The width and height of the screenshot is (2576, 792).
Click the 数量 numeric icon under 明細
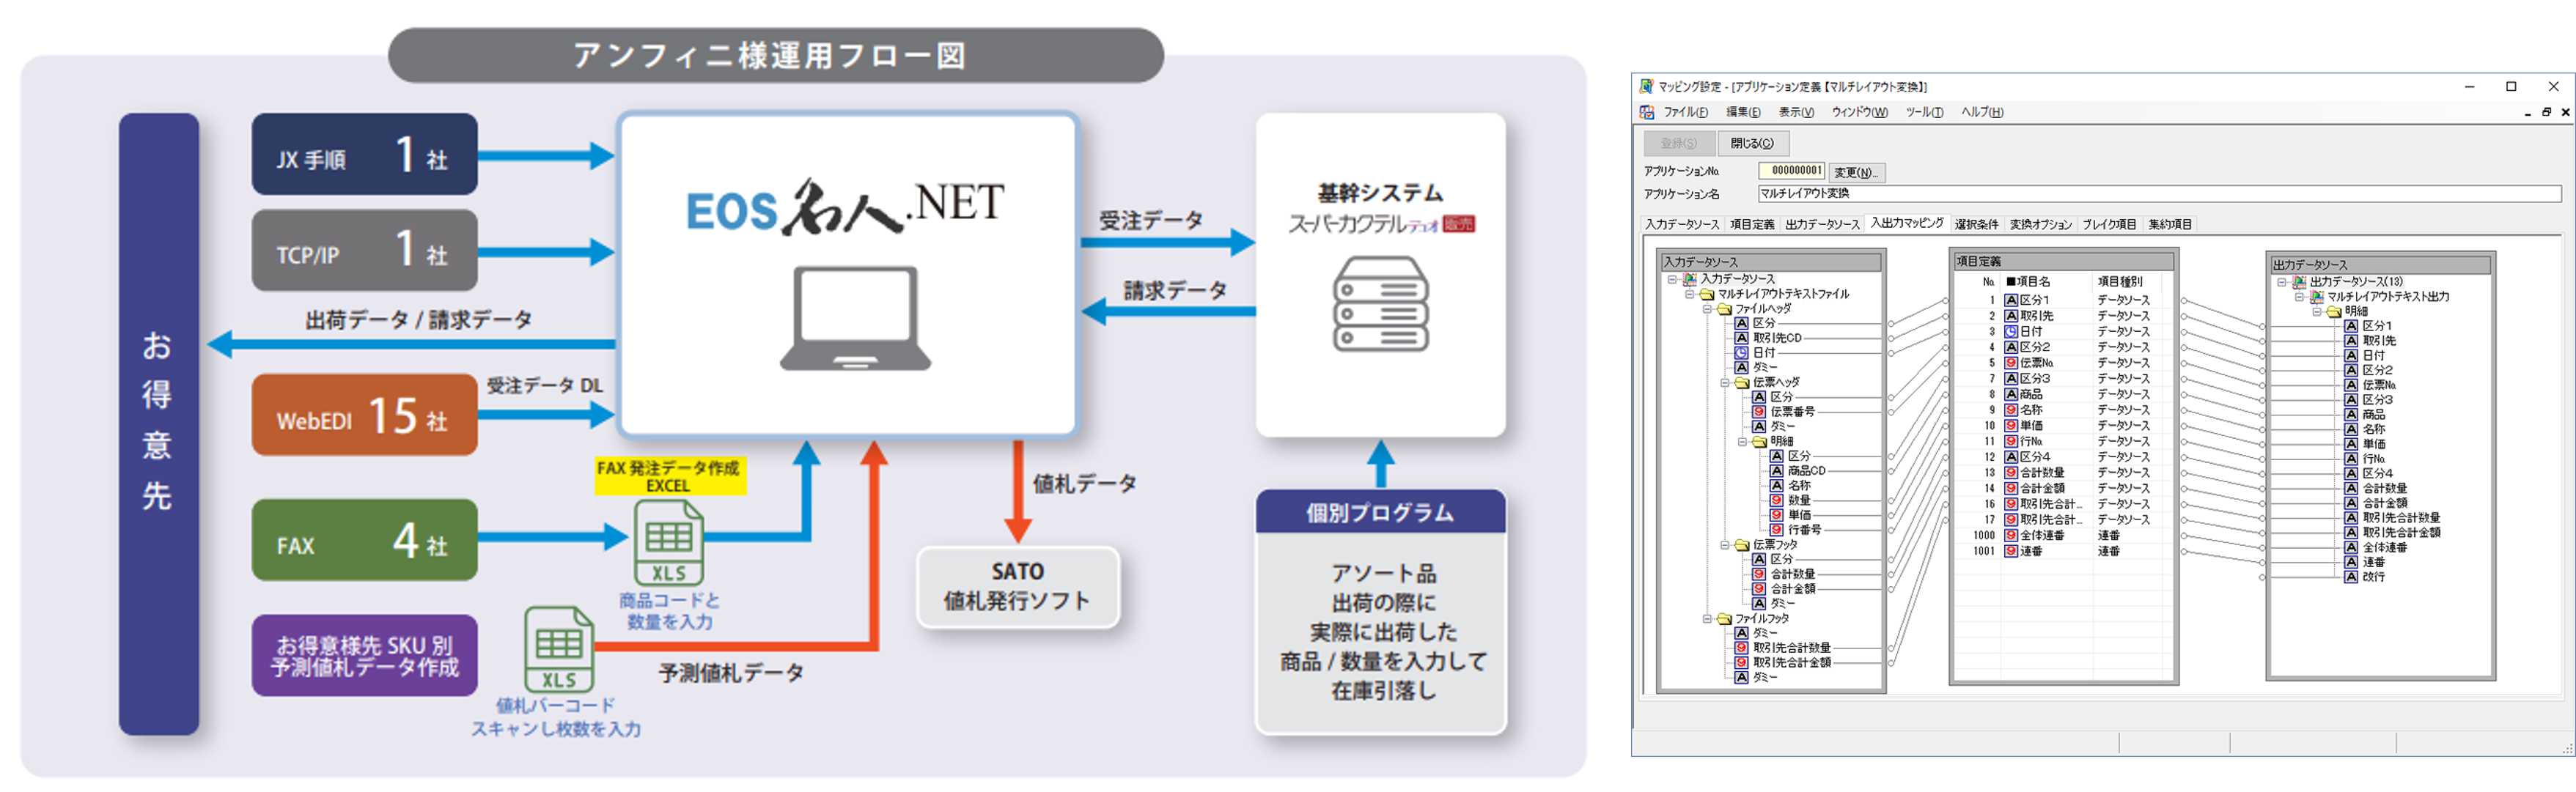coord(1776,500)
